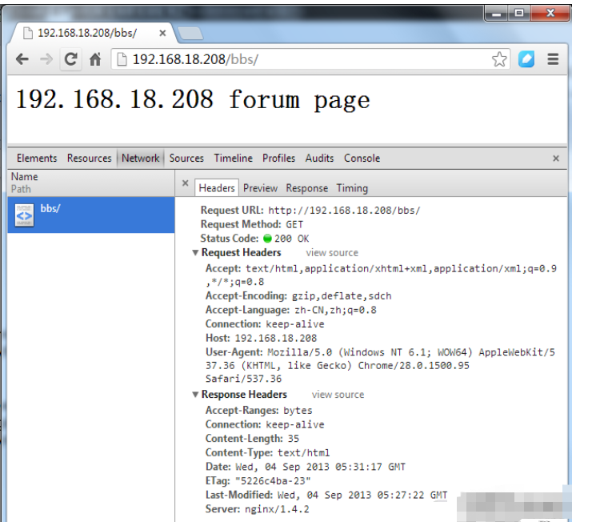Screen dimensions: 600x522
Task: Select the bbs/ request row
Action: tap(91, 215)
